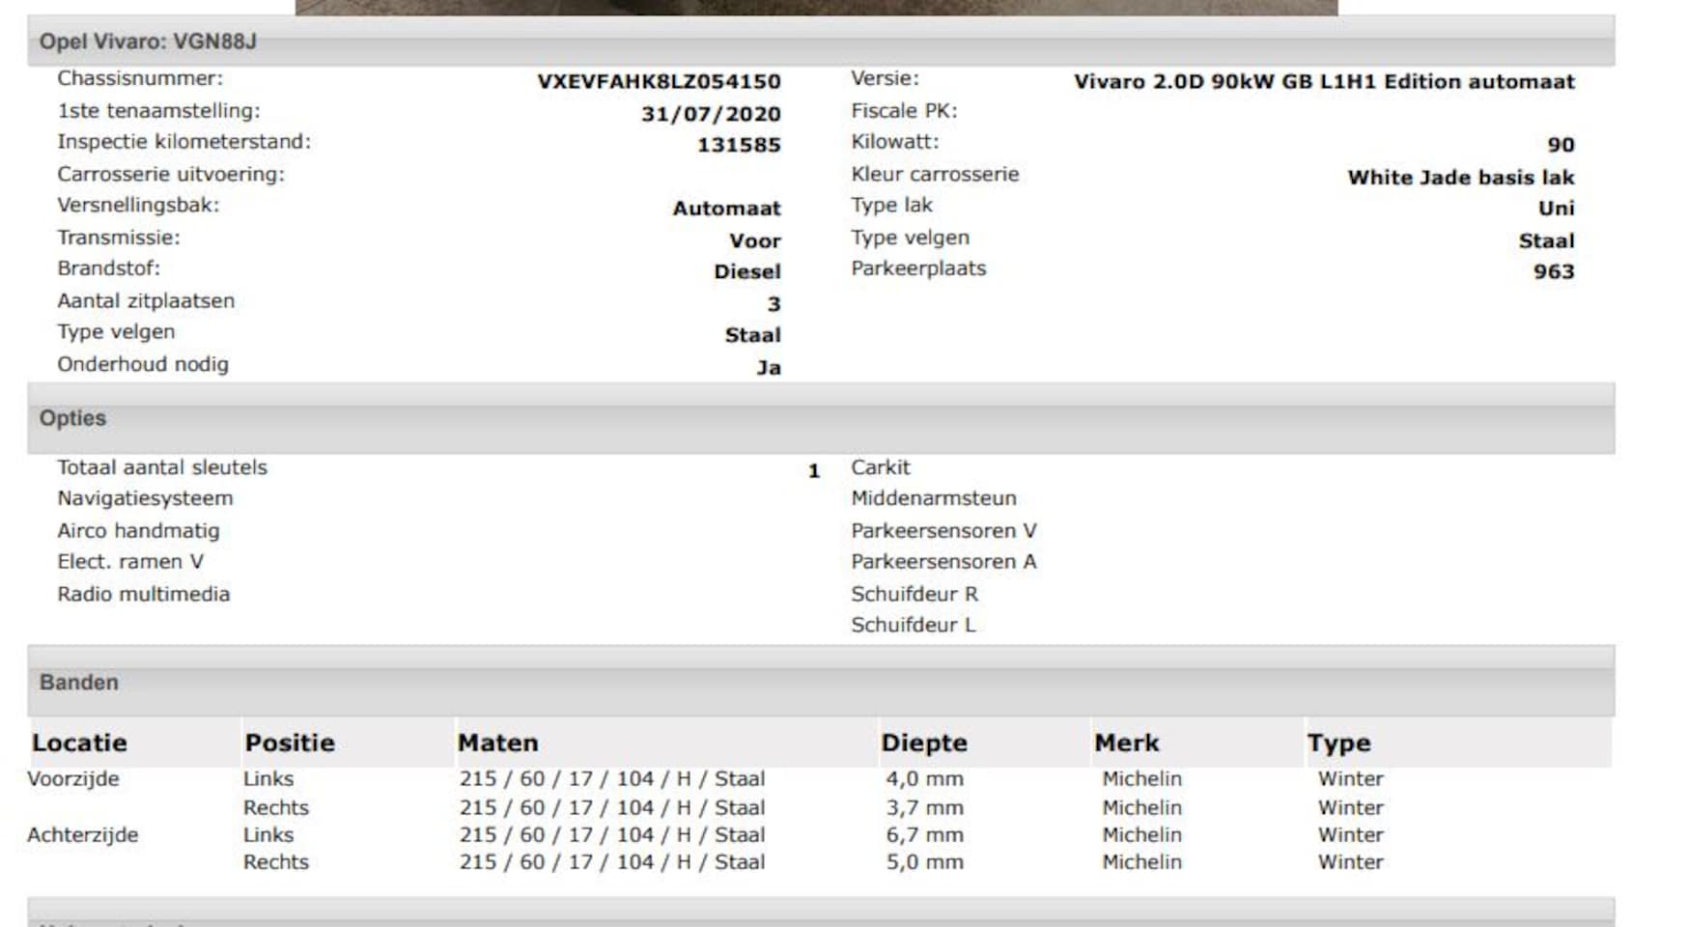Screen dimensions: 1688x927
Task: Click the Diepte column header
Action: click(x=924, y=743)
